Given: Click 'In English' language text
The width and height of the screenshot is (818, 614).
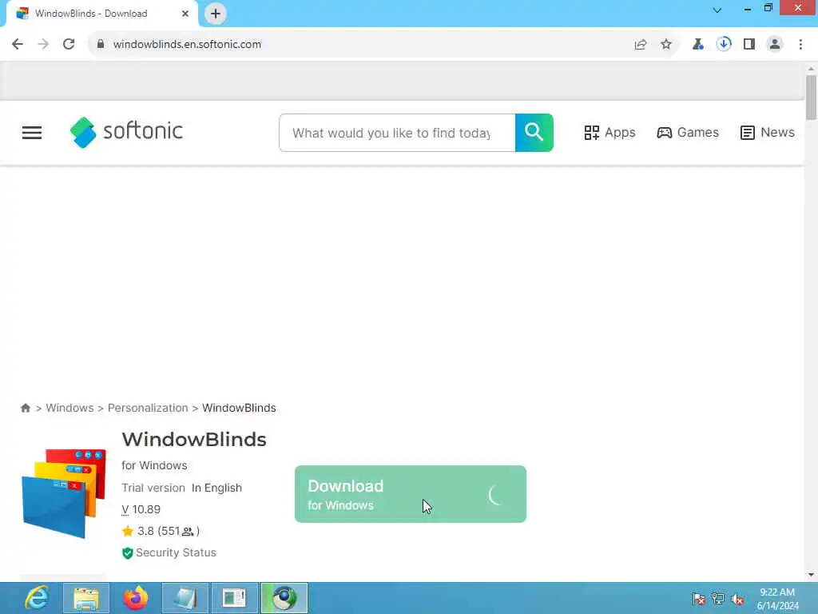Looking at the screenshot, I should (x=216, y=488).
